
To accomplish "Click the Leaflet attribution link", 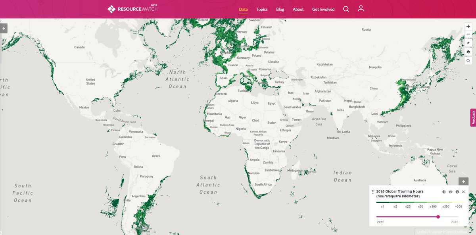I will tap(422, 231).
